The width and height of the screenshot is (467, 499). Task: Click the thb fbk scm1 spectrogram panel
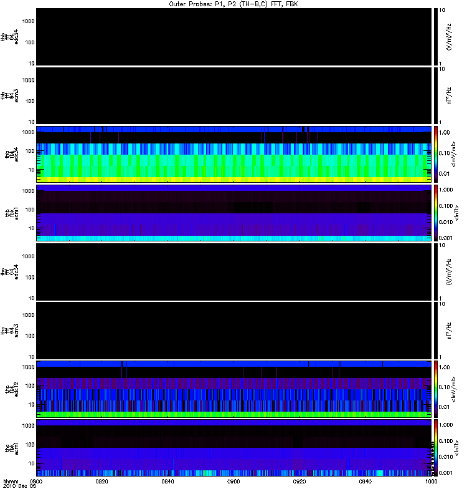tap(234, 213)
